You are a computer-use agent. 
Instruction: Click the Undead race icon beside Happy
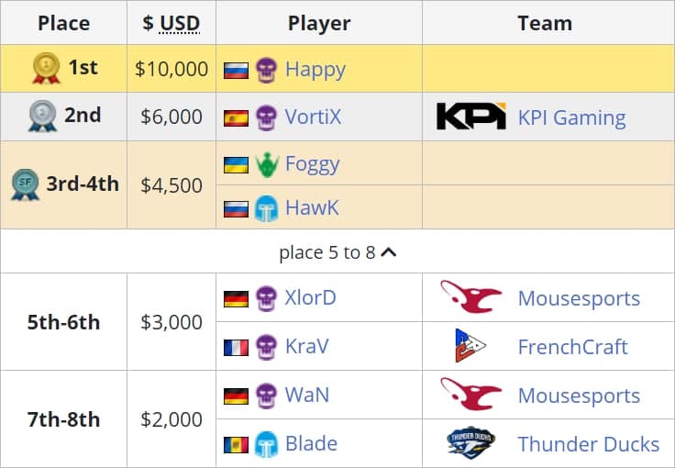coord(266,70)
